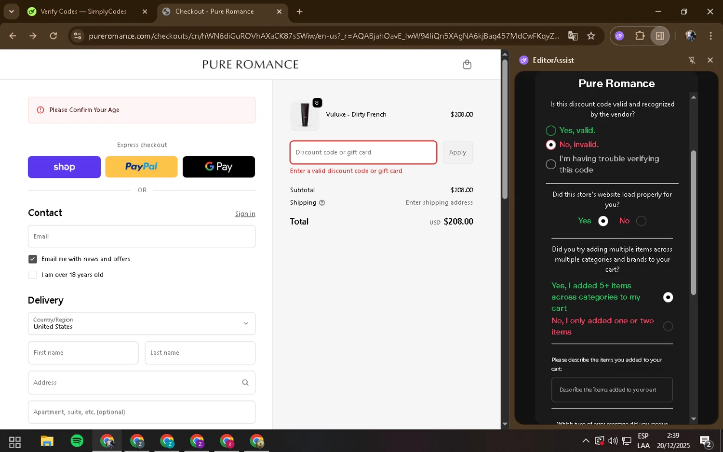Image resolution: width=723 pixels, height=452 pixels.
Task: Go forward in browser history
Action: [x=33, y=36]
